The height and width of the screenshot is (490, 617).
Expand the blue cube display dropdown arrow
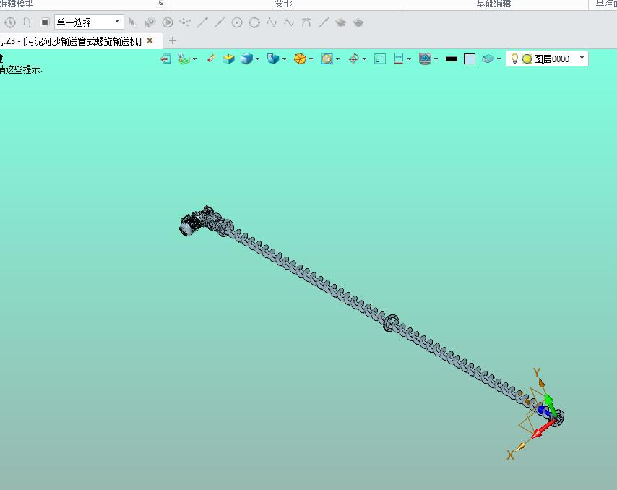click(x=257, y=59)
